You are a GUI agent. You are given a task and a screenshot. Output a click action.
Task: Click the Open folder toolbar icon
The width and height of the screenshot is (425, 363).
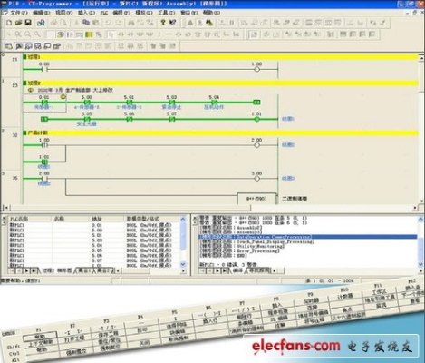[18, 23]
